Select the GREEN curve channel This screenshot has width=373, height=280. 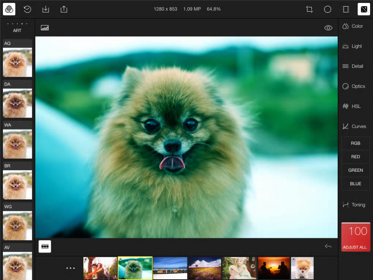click(x=356, y=170)
